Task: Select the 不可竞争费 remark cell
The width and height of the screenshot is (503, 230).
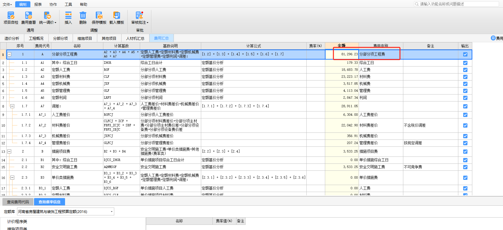Action: coord(431,167)
